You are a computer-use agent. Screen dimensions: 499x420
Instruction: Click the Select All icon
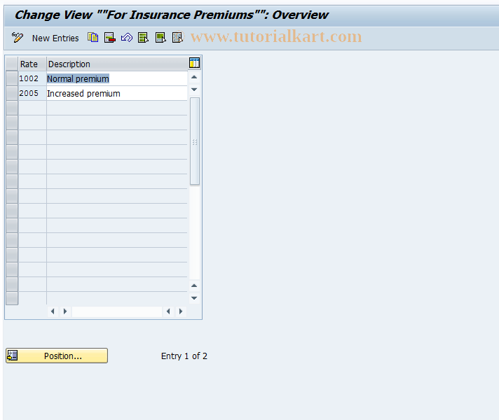[143, 38]
